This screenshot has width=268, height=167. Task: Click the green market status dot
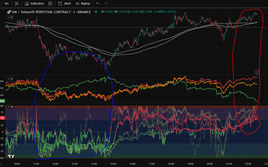(x=96, y=12)
